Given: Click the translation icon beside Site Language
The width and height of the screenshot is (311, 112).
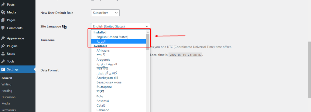Looking at the screenshot, I should coord(64,27).
